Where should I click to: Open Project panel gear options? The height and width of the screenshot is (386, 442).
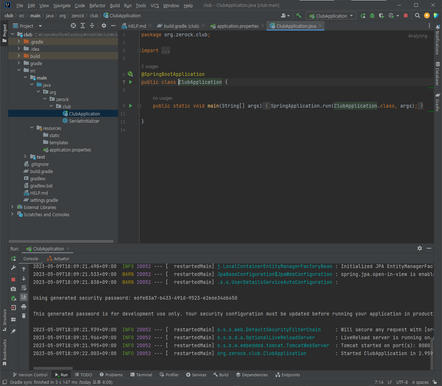(104, 26)
